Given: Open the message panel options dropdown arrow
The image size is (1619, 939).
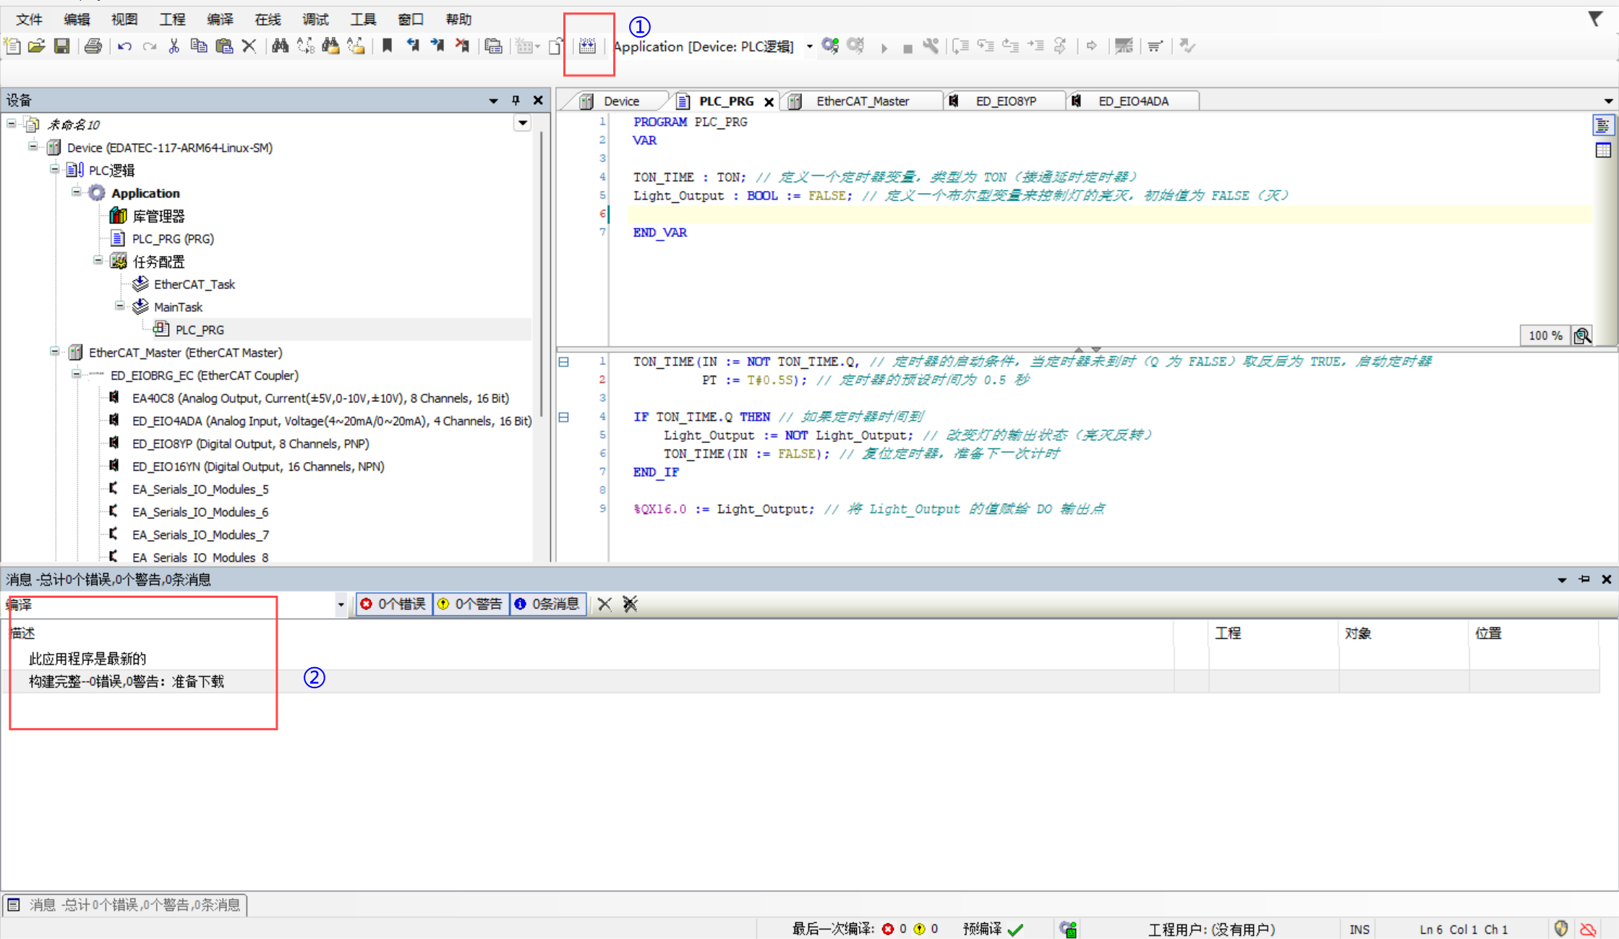Looking at the screenshot, I should pos(1562,580).
